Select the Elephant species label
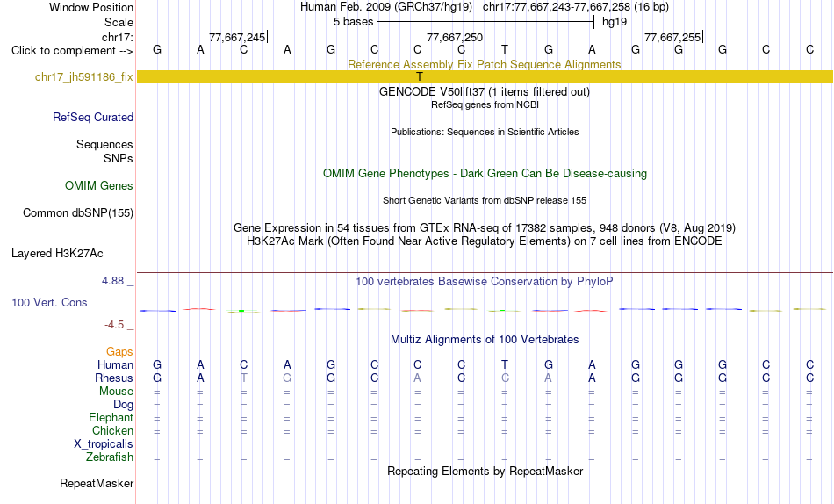 (111, 417)
